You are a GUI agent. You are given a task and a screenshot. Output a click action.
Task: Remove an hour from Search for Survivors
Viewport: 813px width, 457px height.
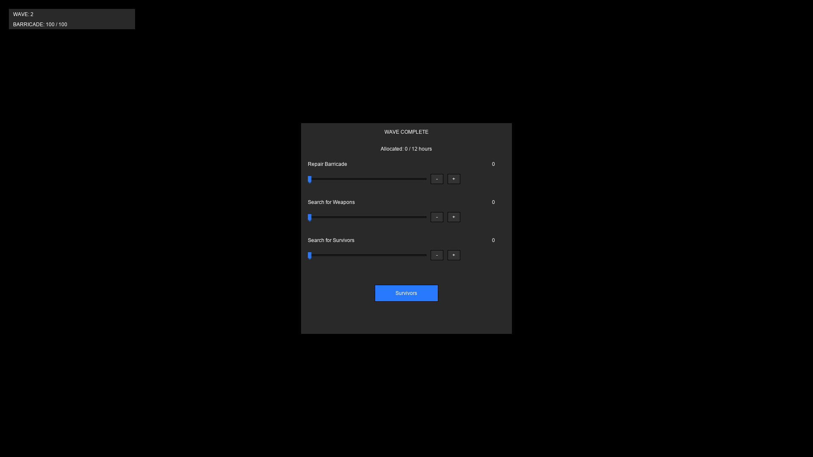(437, 255)
